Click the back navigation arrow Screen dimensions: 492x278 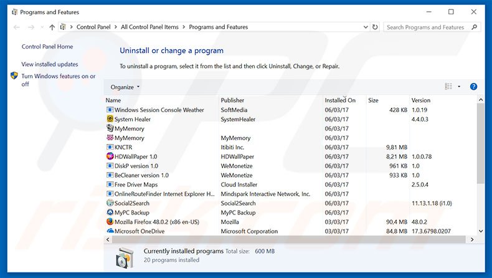click(x=17, y=27)
